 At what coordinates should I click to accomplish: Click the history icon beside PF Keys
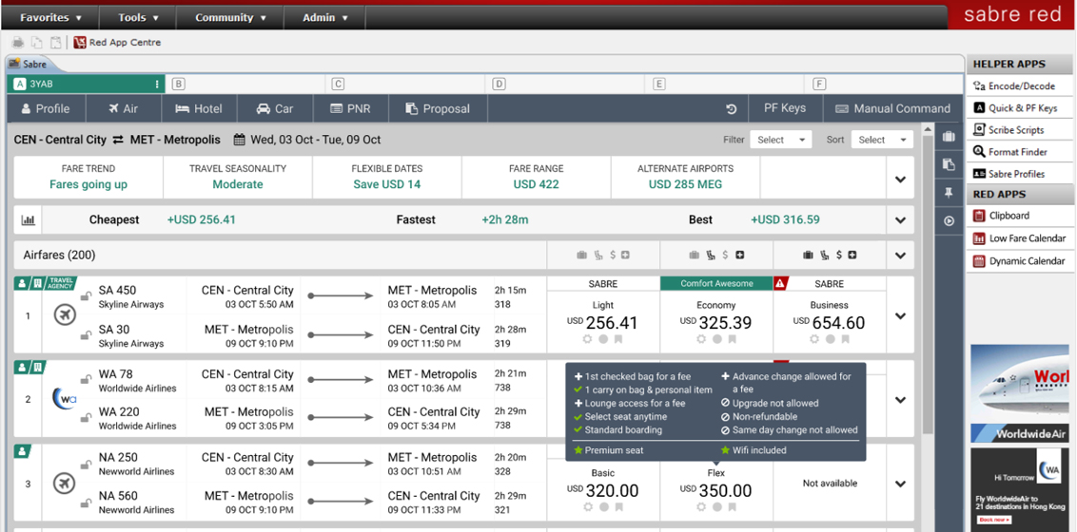tap(731, 108)
